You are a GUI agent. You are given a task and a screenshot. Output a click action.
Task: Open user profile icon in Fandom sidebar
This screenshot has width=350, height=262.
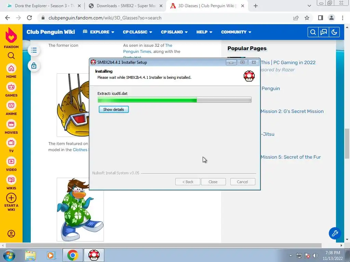(x=11, y=233)
